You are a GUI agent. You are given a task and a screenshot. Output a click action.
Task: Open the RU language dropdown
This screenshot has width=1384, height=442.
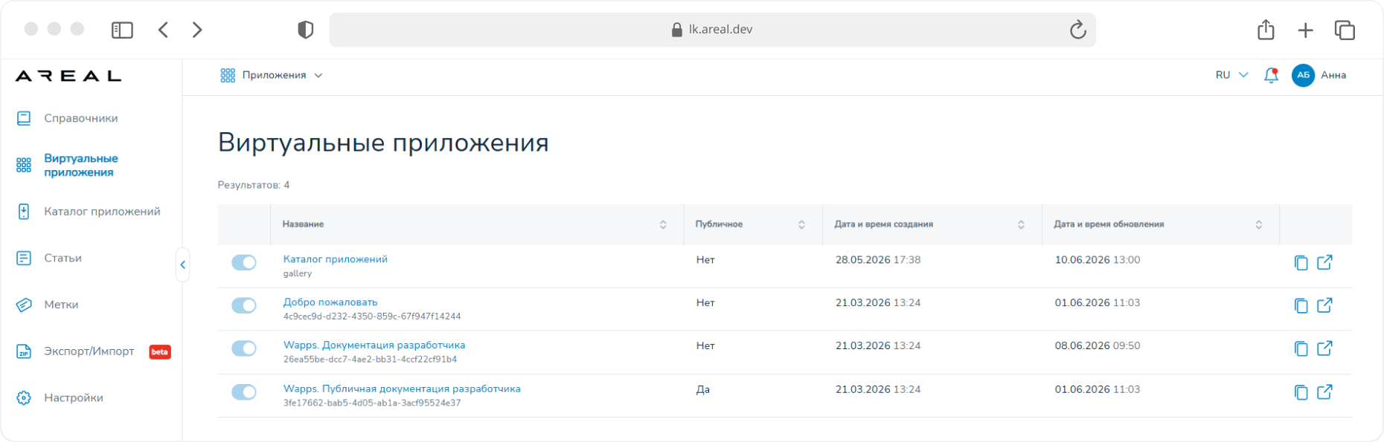[1231, 75]
